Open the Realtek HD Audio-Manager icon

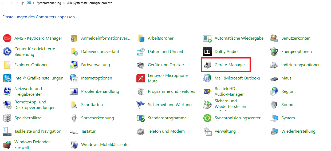coord(207,91)
